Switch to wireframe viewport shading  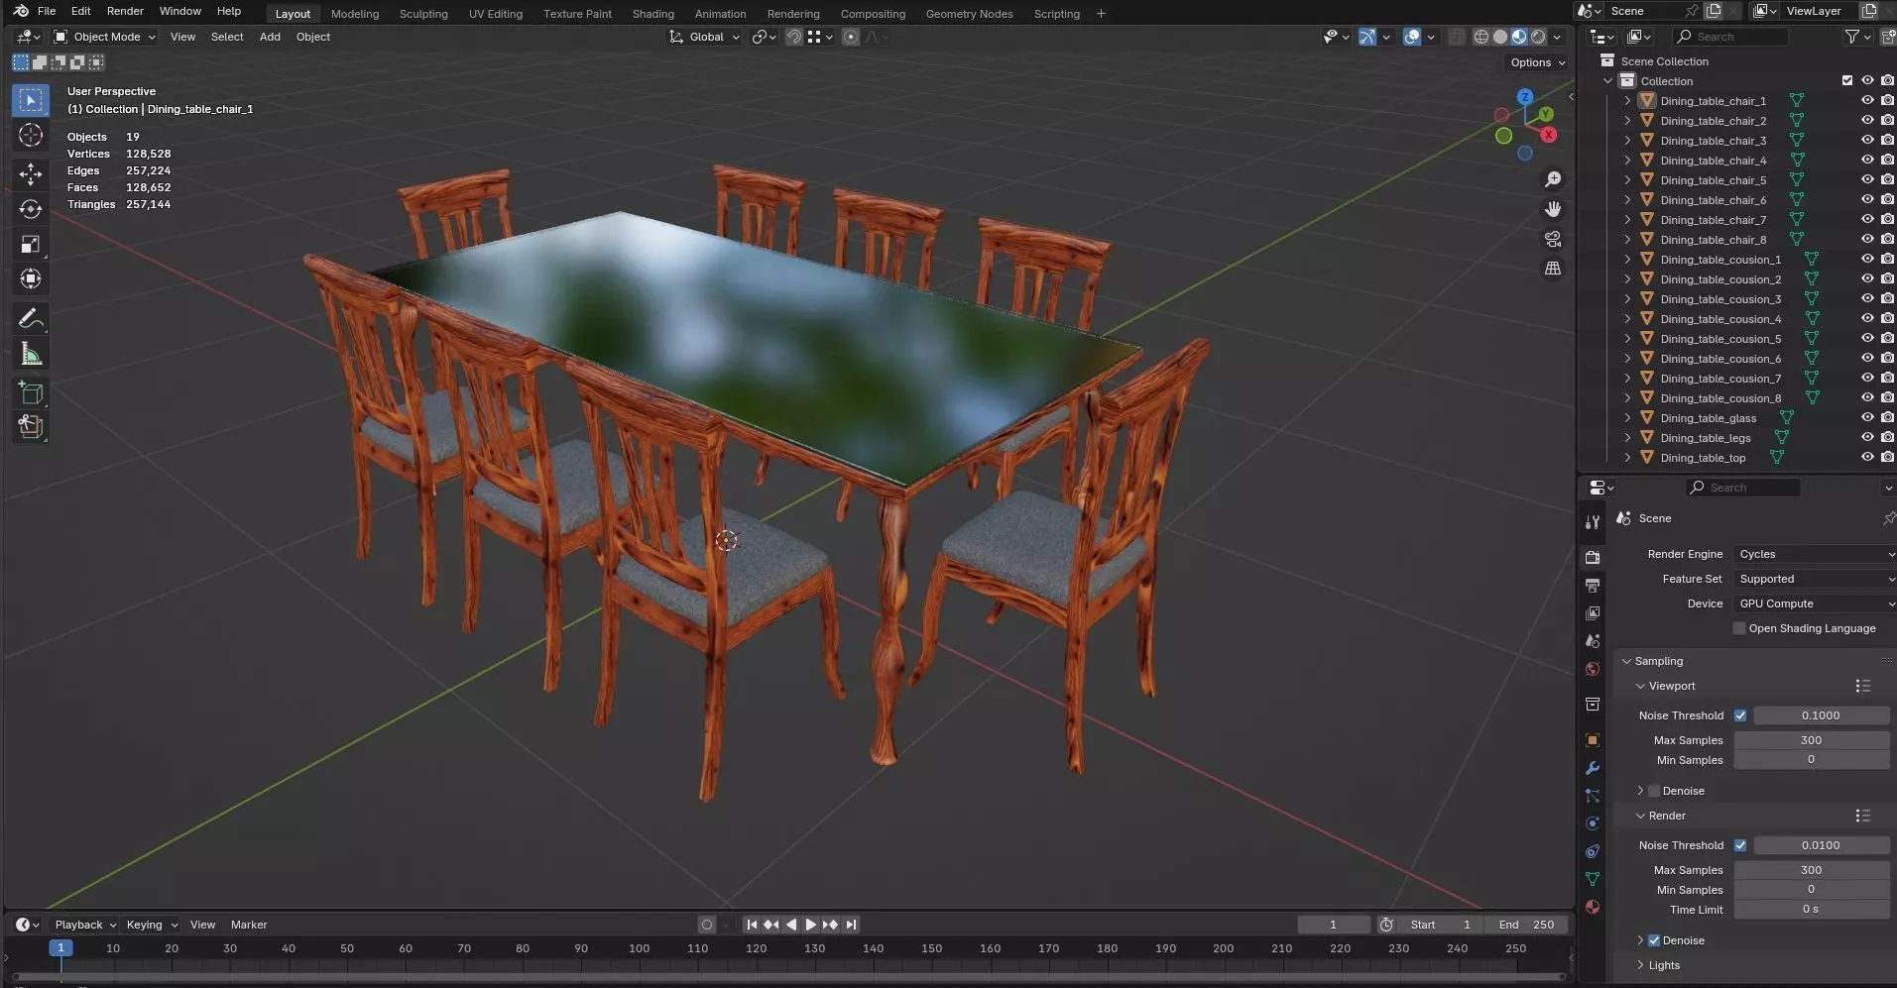click(1482, 37)
